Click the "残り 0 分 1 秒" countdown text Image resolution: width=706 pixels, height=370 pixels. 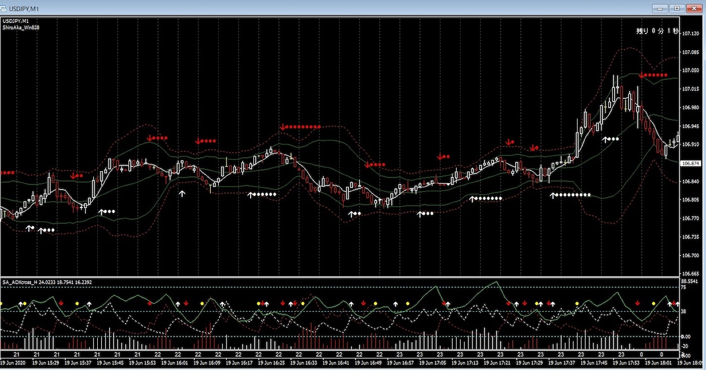point(656,31)
